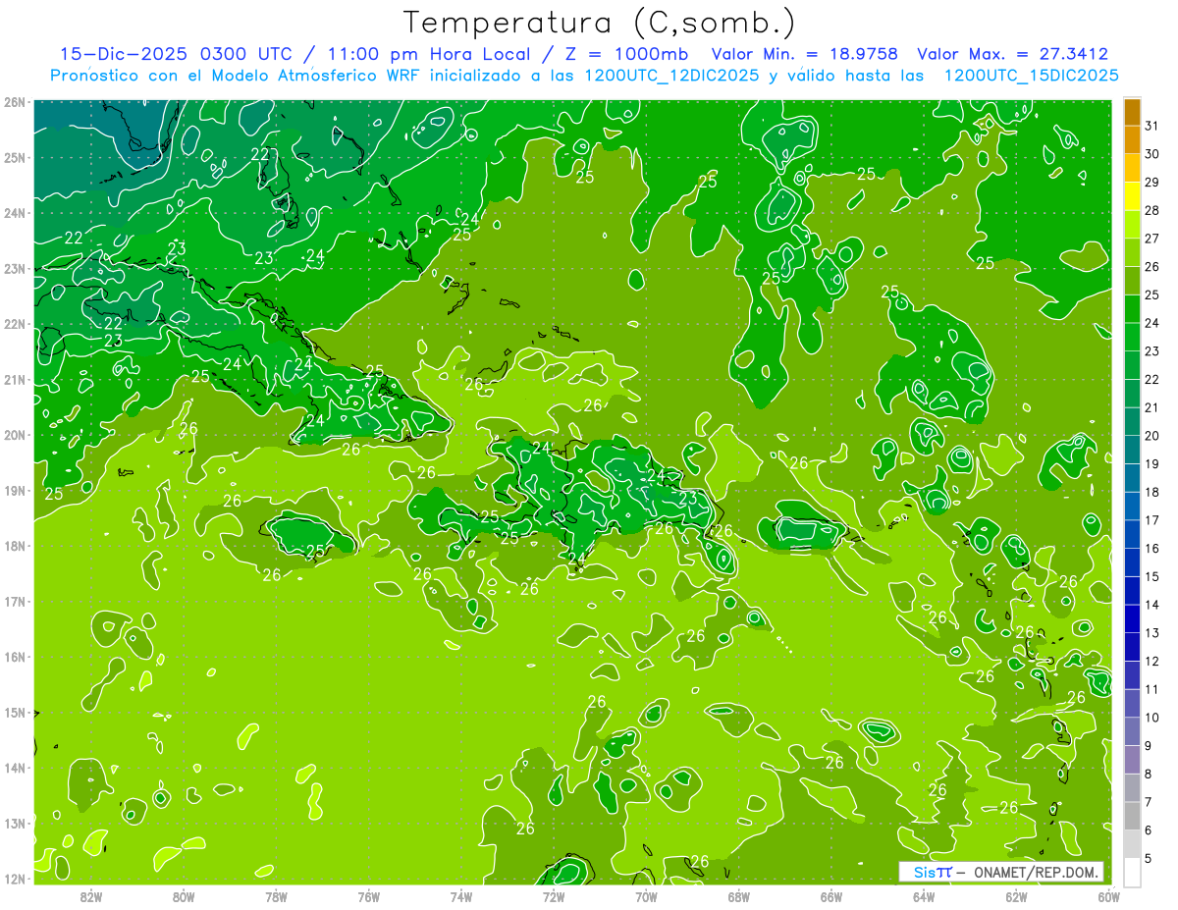
Task: Click the latitude label '26N'
Action: [x=15, y=102]
